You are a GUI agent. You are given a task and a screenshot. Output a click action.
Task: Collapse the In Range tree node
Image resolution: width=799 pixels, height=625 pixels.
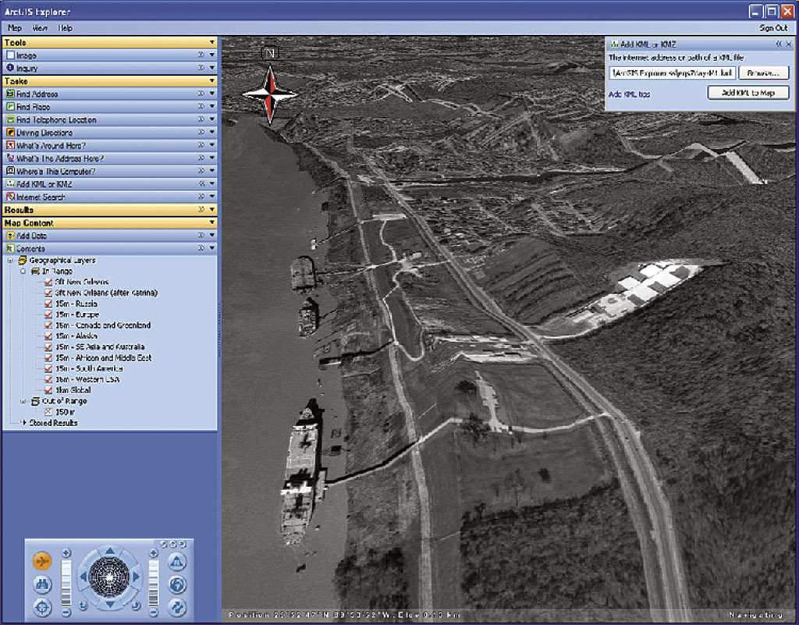pyautogui.click(x=23, y=271)
